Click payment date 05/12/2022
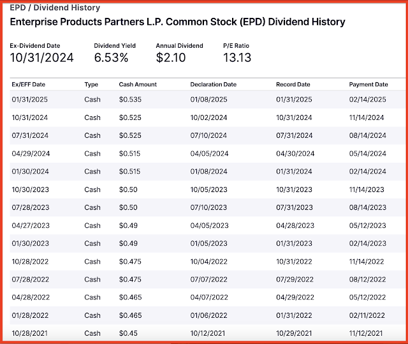408x344 pixels. (367, 297)
